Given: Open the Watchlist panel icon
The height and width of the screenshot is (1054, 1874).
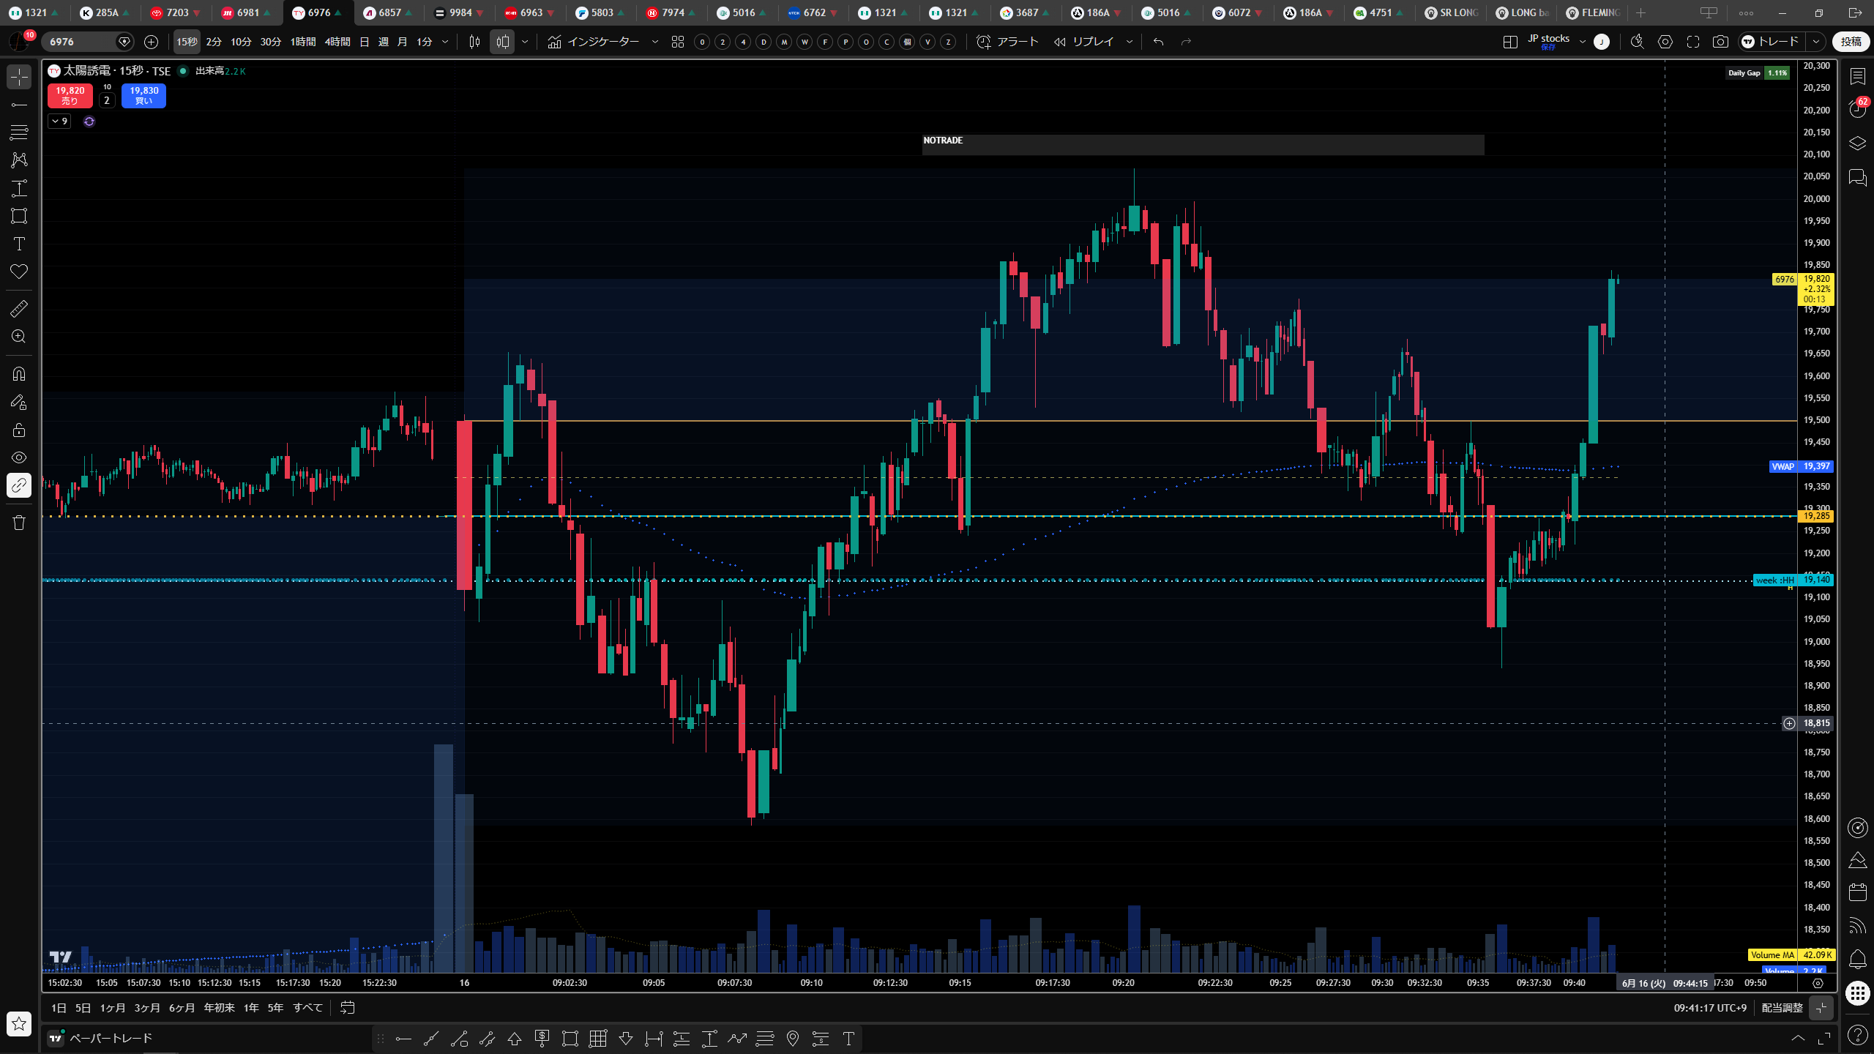Looking at the screenshot, I should [1858, 76].
